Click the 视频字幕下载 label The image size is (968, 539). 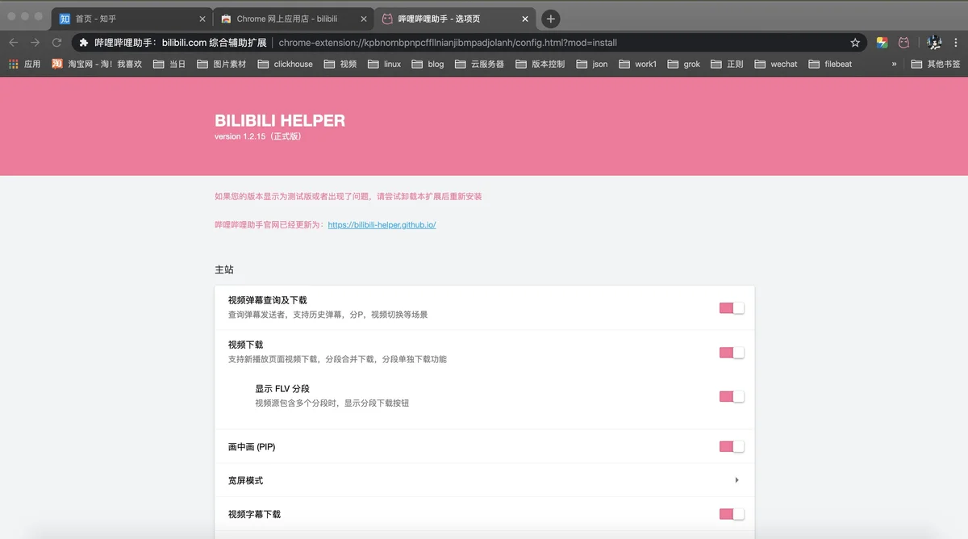click(x=254, y=514)
